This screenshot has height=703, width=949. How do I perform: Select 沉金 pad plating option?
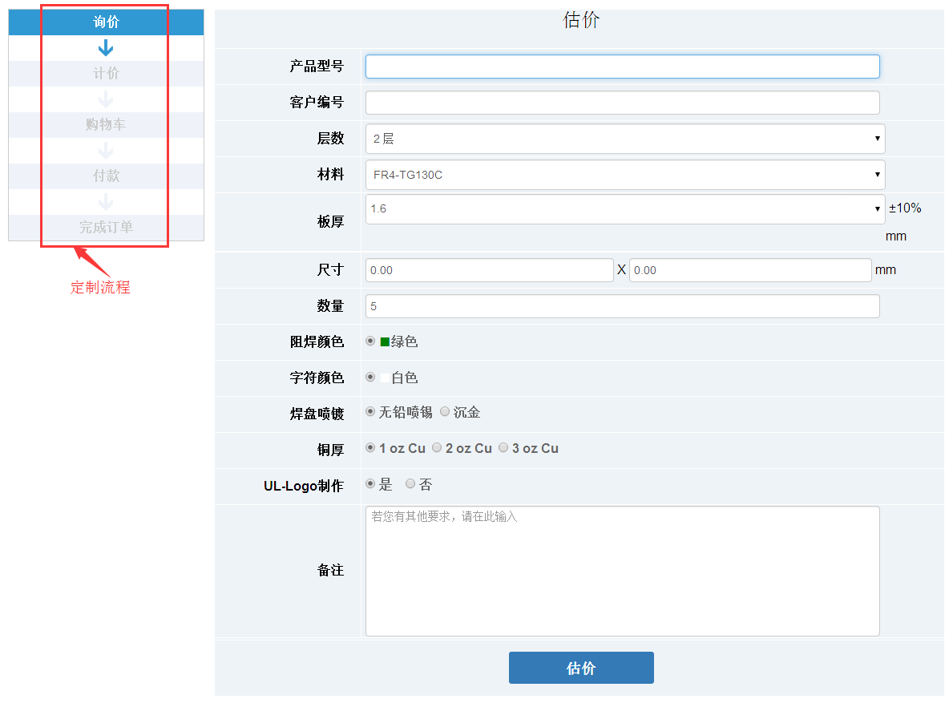(445, 411)
